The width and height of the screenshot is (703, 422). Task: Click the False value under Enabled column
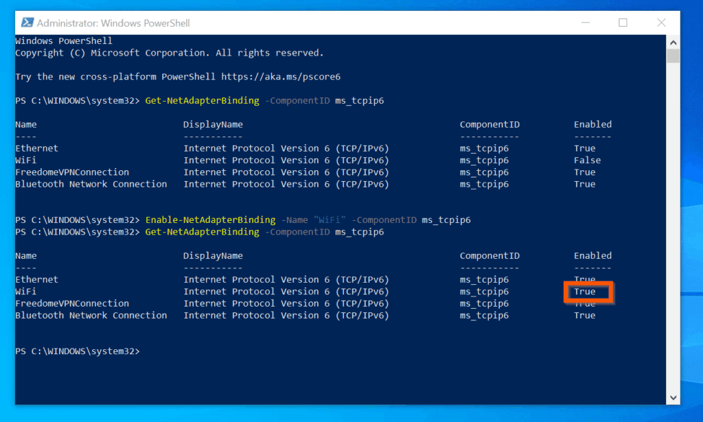(x=587, y=160)
